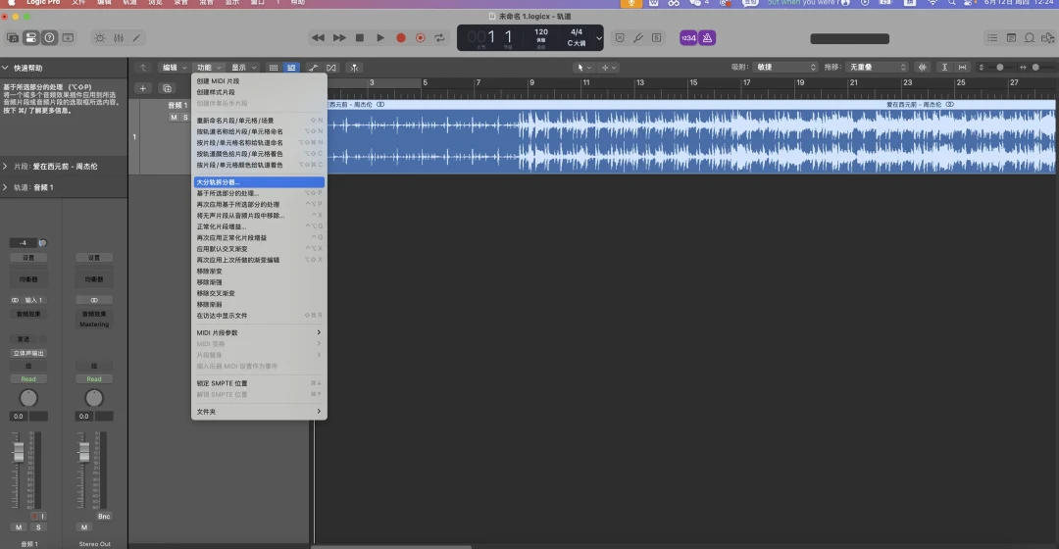Open the Library panel icon

coord(13,38)
